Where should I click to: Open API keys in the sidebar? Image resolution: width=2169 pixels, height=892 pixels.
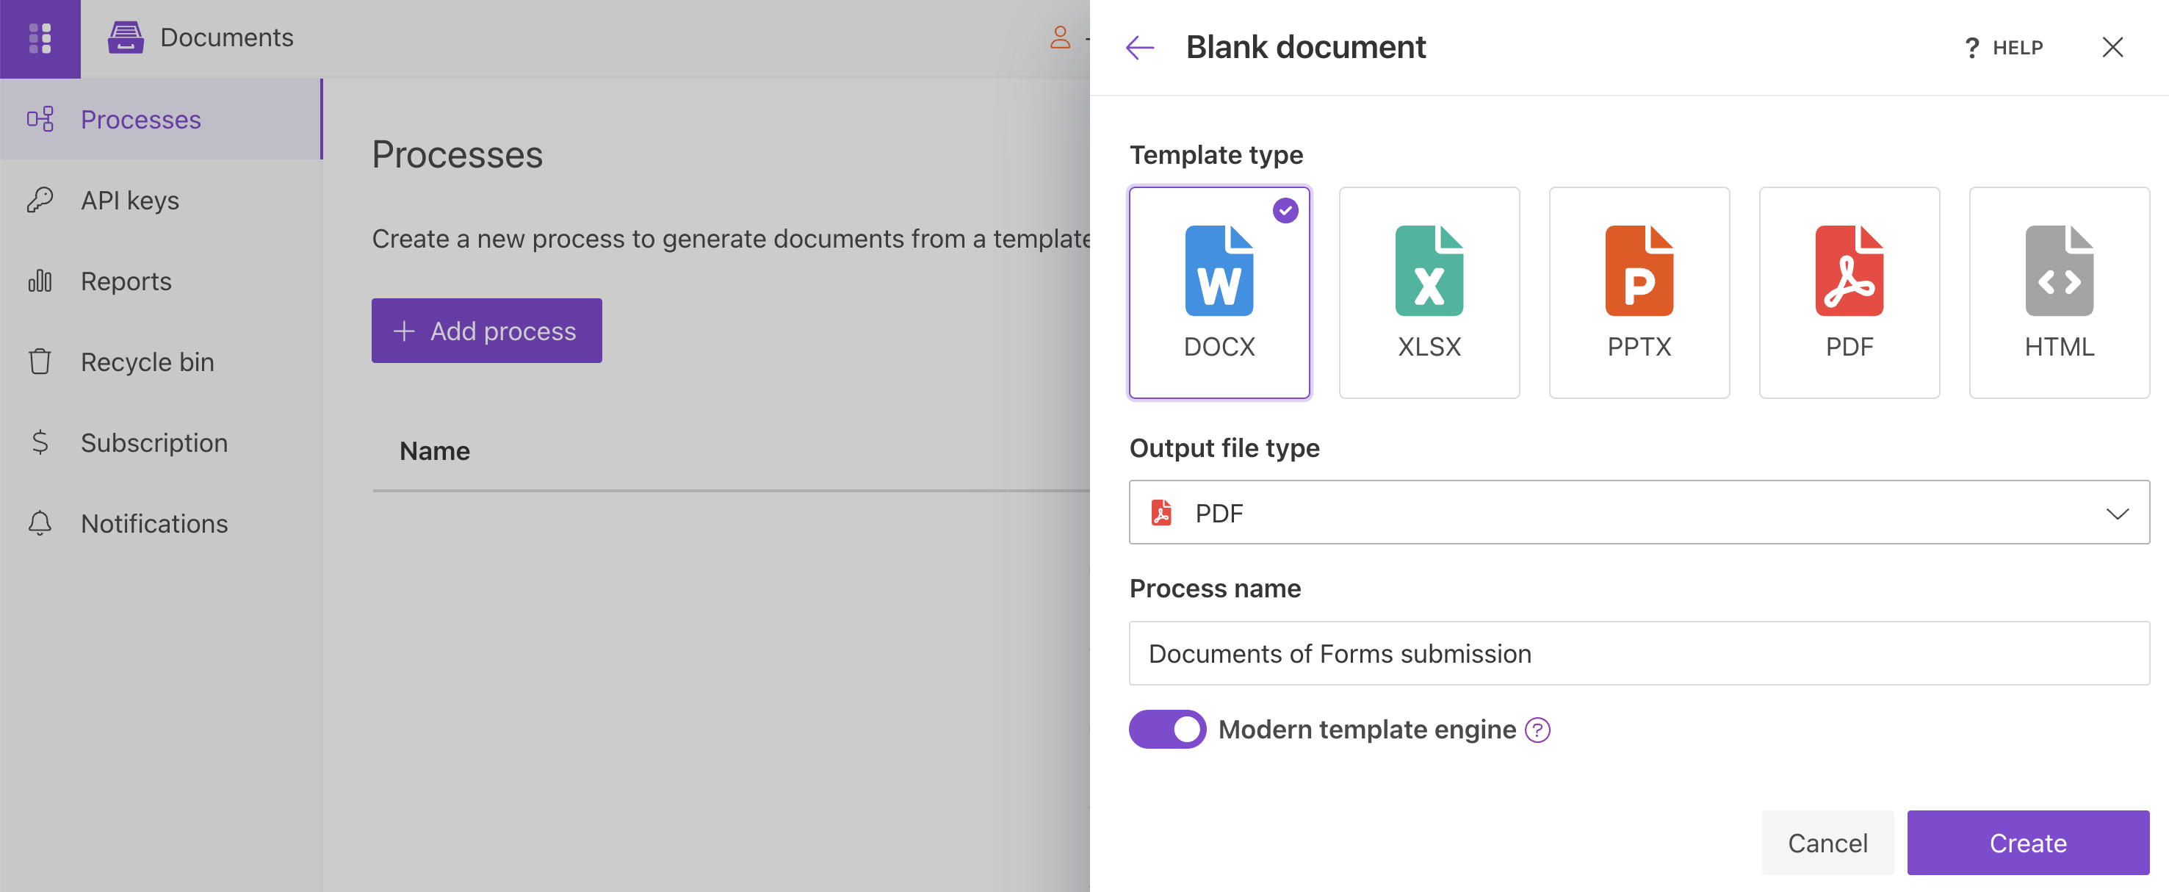tap(161, 200)
